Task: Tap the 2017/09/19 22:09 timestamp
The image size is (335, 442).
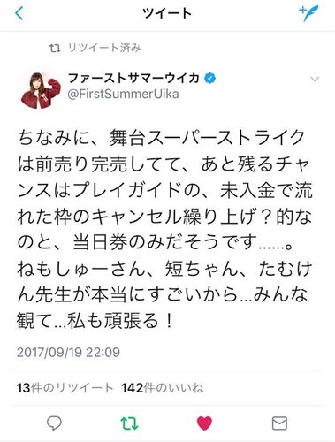Action: [x=68, y=352]
